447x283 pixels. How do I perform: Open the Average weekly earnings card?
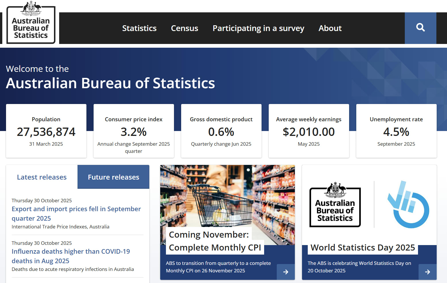pyautogui.click(x=309, y=131)
